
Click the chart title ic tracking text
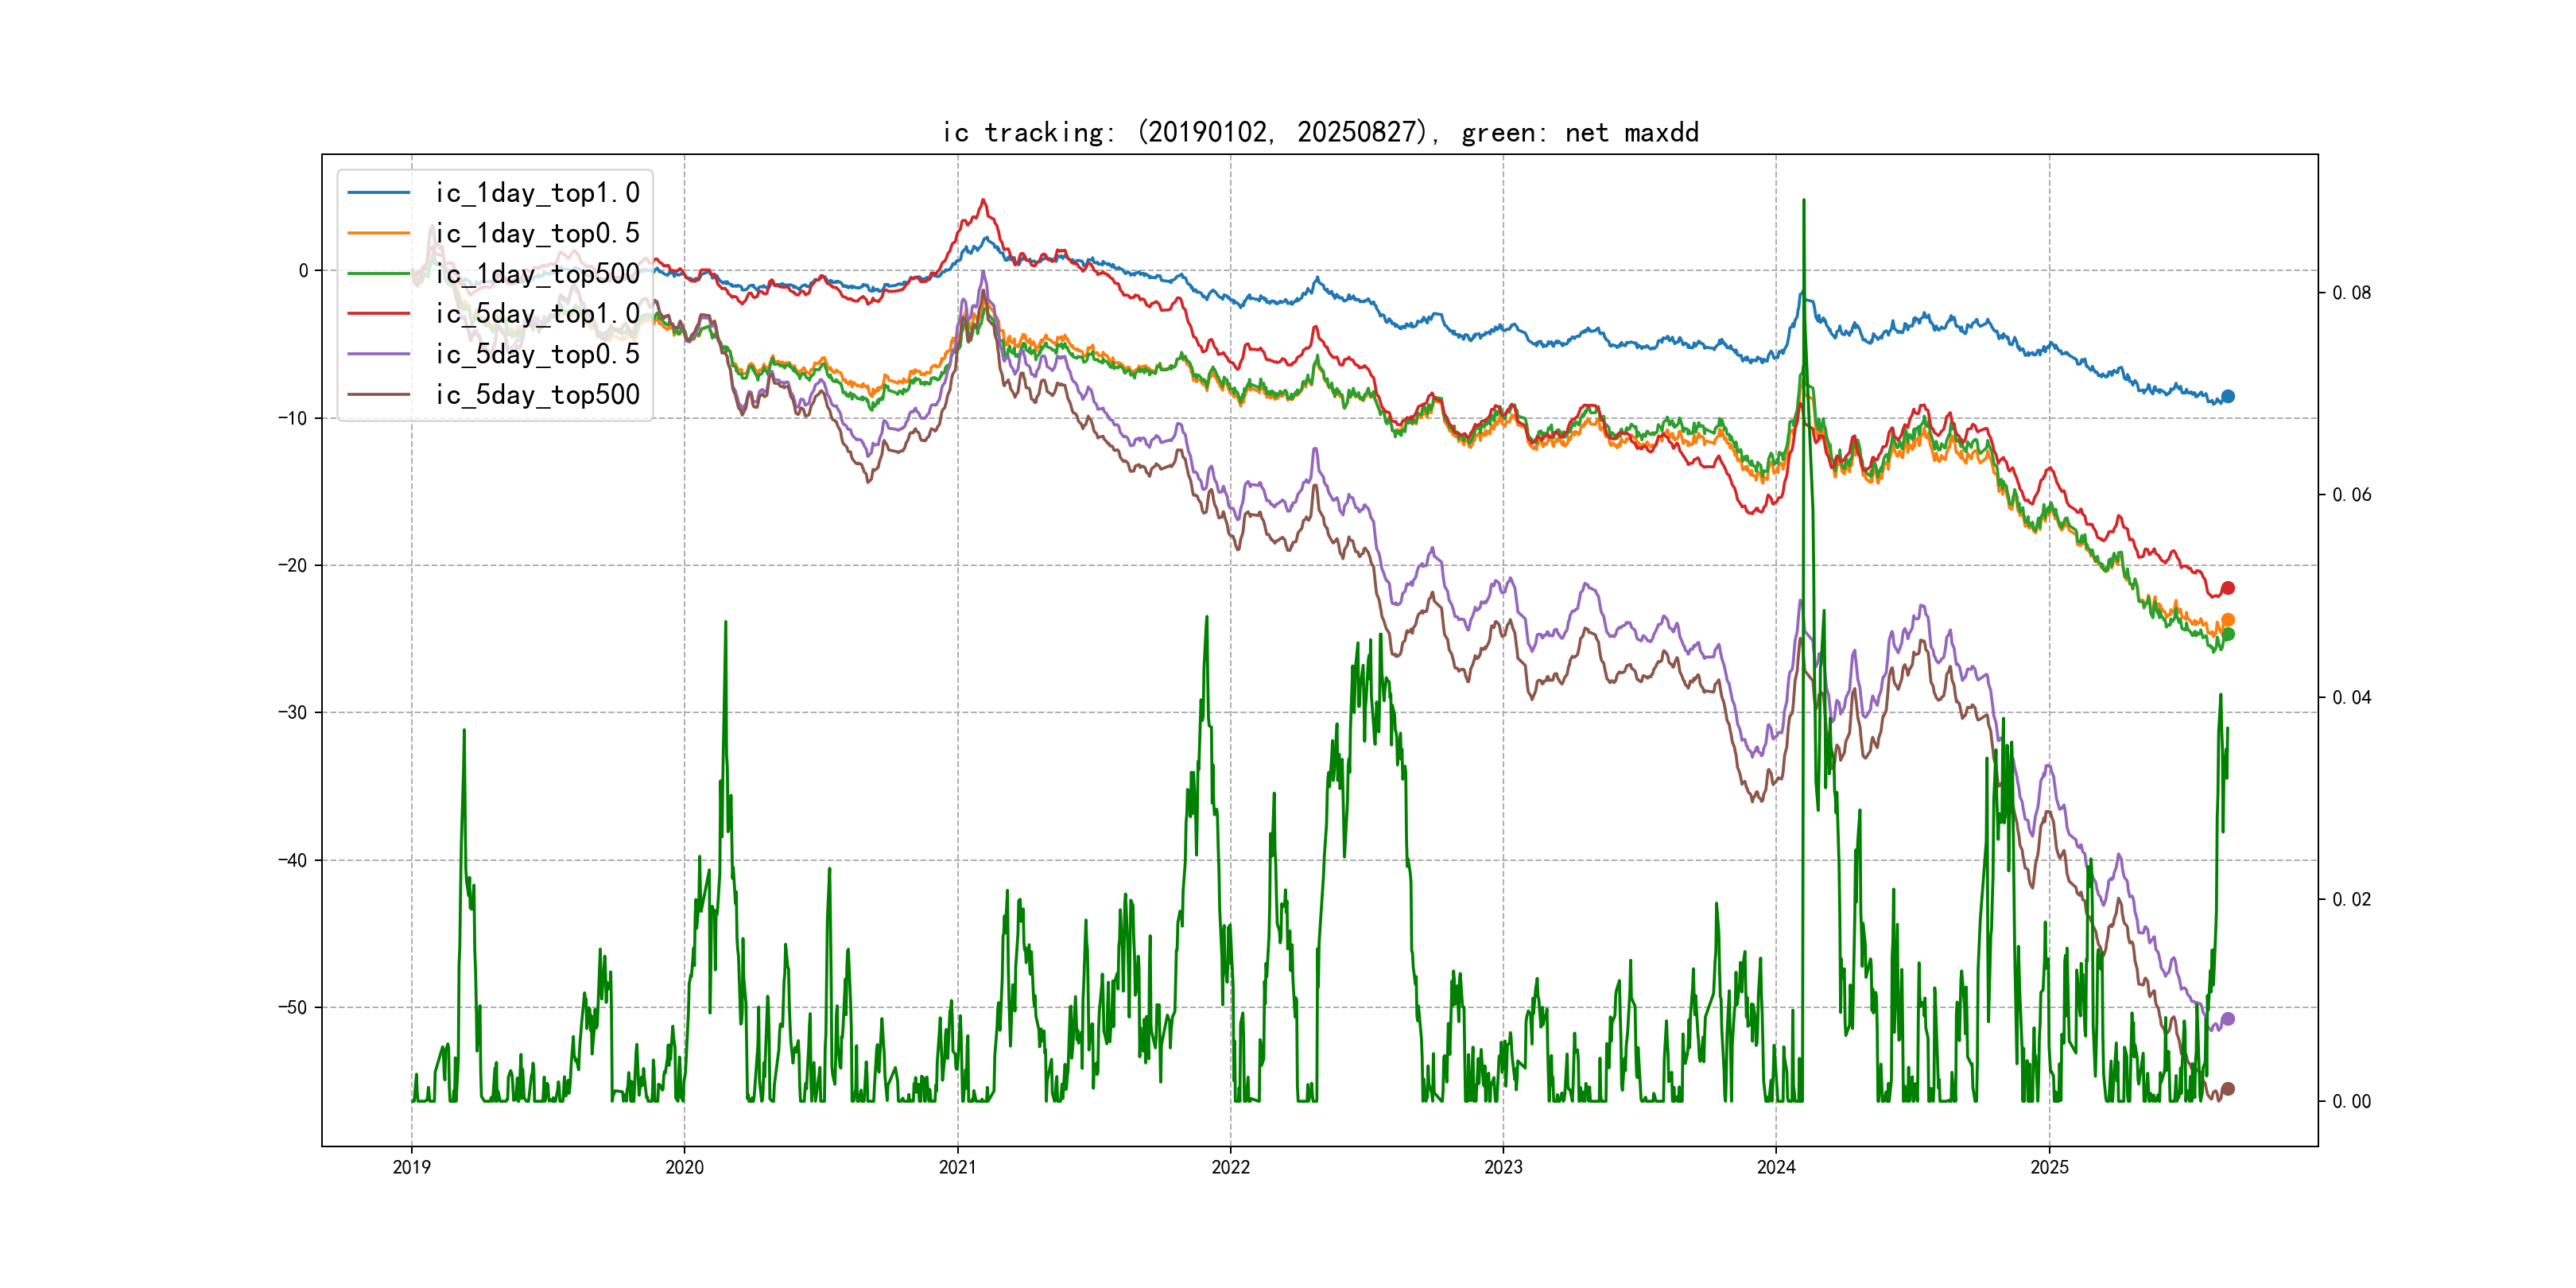click(1320, 132)
